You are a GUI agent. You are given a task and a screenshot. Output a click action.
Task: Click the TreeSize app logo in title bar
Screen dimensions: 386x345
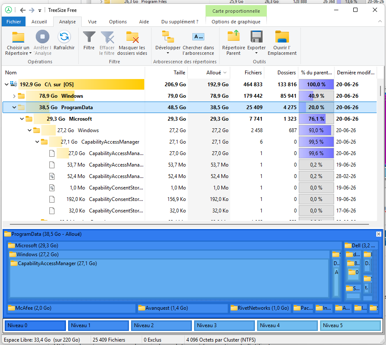9,10
